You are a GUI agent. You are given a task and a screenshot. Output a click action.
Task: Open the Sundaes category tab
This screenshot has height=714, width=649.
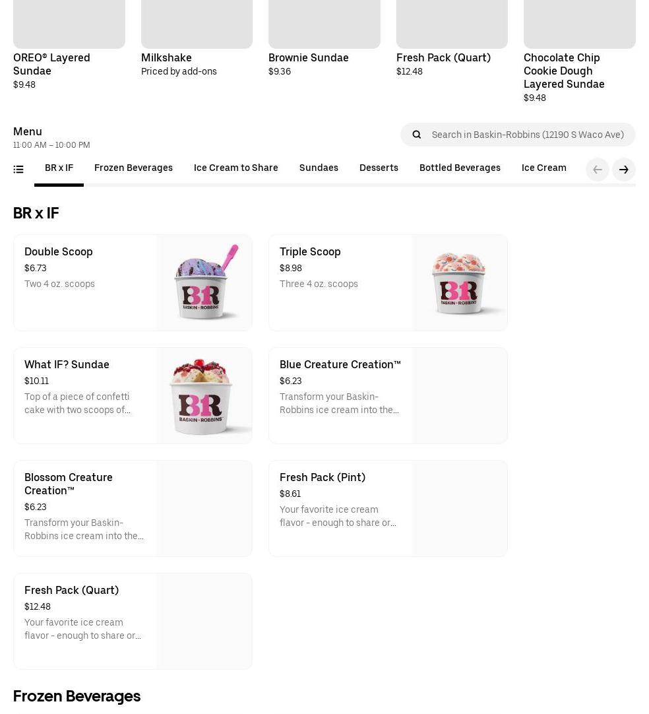click(x=319, y=168)
